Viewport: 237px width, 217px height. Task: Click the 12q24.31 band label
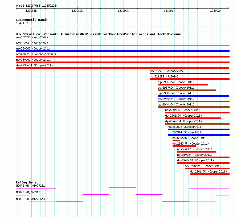coord(22,23)
